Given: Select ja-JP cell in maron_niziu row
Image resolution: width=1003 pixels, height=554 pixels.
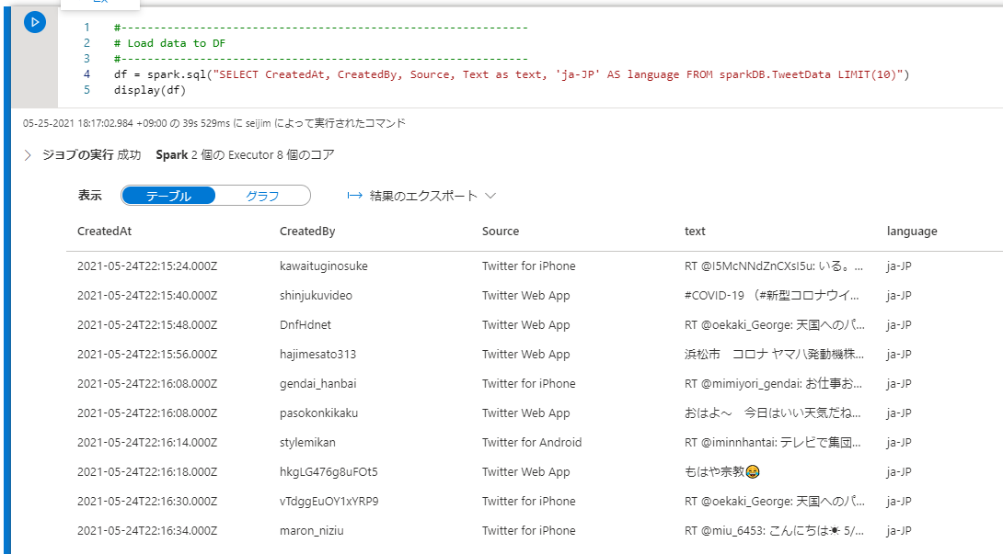Looking at the screenshot, I should 899,530.
